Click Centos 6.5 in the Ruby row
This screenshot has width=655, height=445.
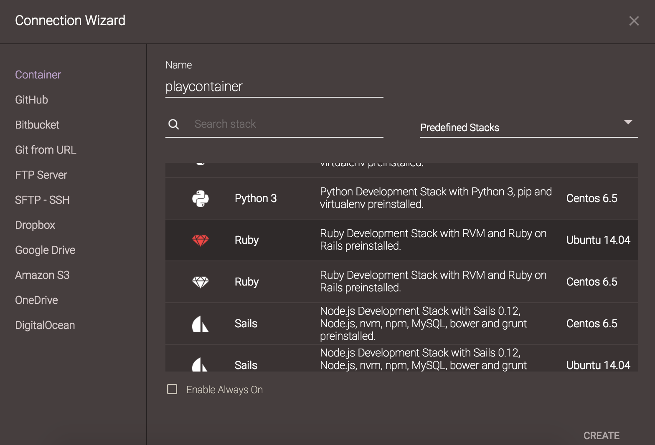pos(592,282)
